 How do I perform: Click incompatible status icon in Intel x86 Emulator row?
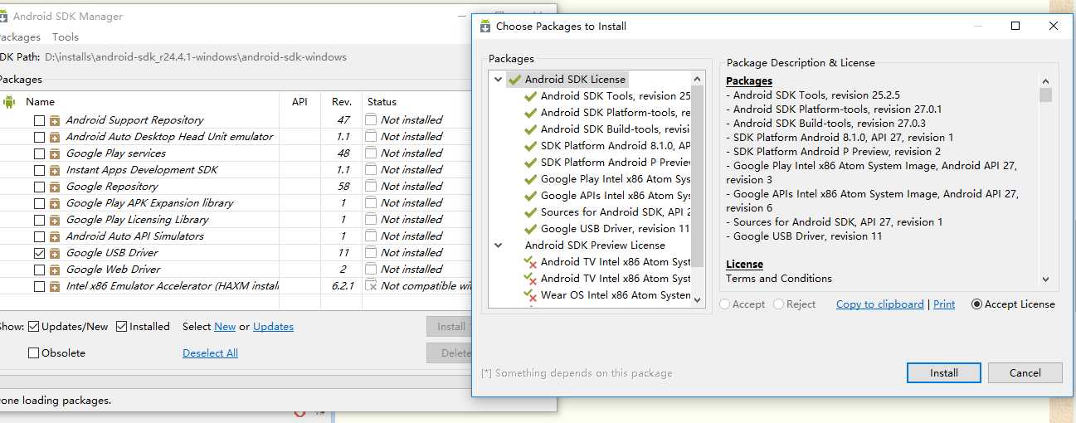(371, 286)
